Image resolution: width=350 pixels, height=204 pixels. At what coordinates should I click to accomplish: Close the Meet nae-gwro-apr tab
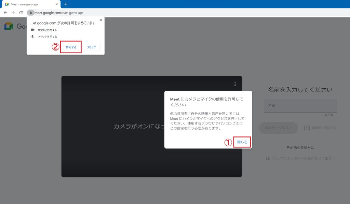coord(56,4)
